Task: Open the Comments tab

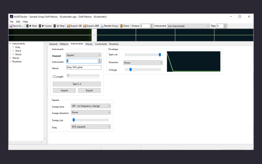Action: 101,44
